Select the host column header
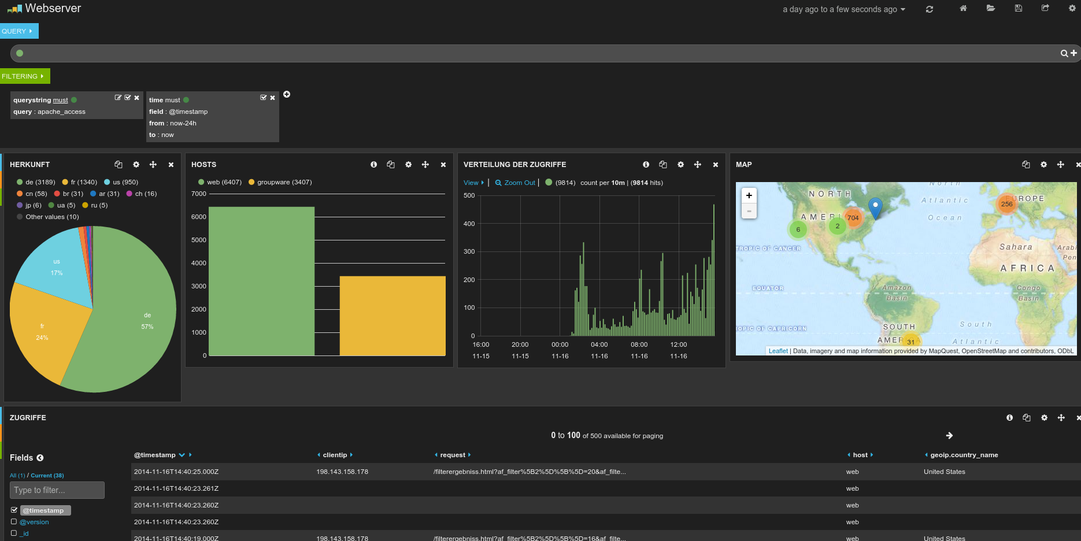 (860, 455)
